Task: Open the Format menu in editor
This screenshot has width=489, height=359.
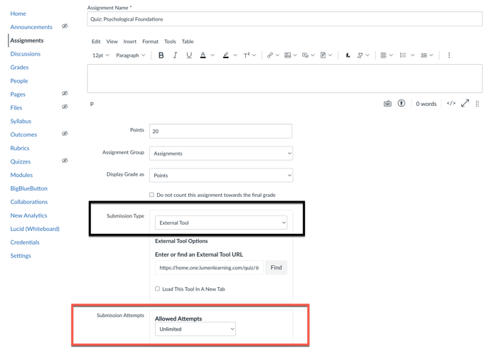Action: click(x=150, y=41)
